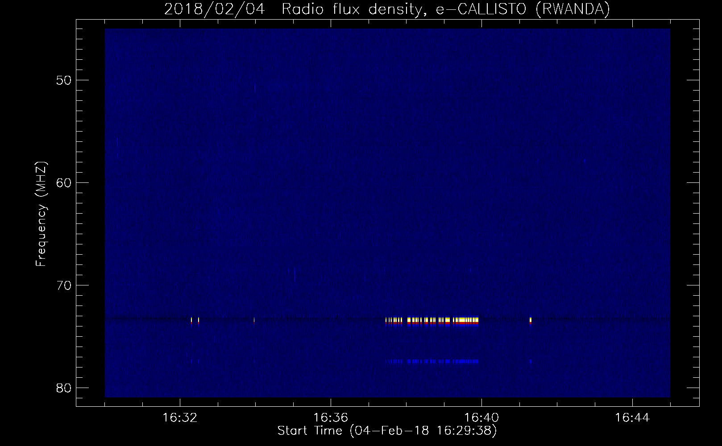The height and width of the screenshot is (446, 722).
Task: Click the faint blue band below the main burst
Action: [x=432, y=361]
